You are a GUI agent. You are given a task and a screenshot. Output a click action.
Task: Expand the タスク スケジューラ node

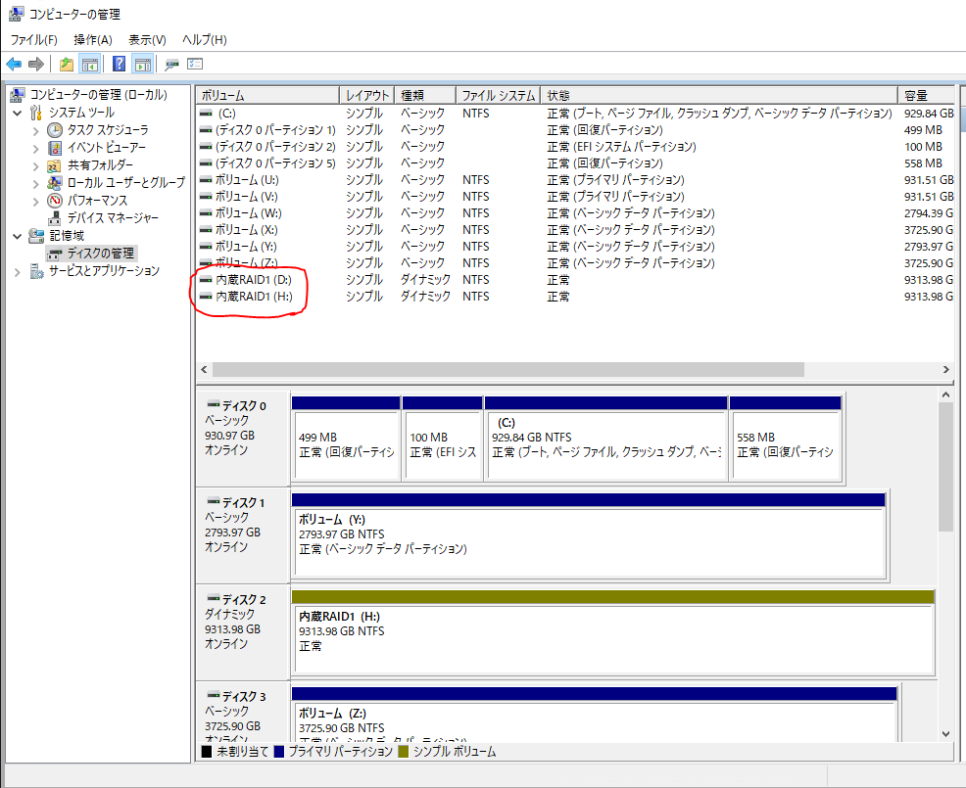pyautogui.click(x=35, y=130)
